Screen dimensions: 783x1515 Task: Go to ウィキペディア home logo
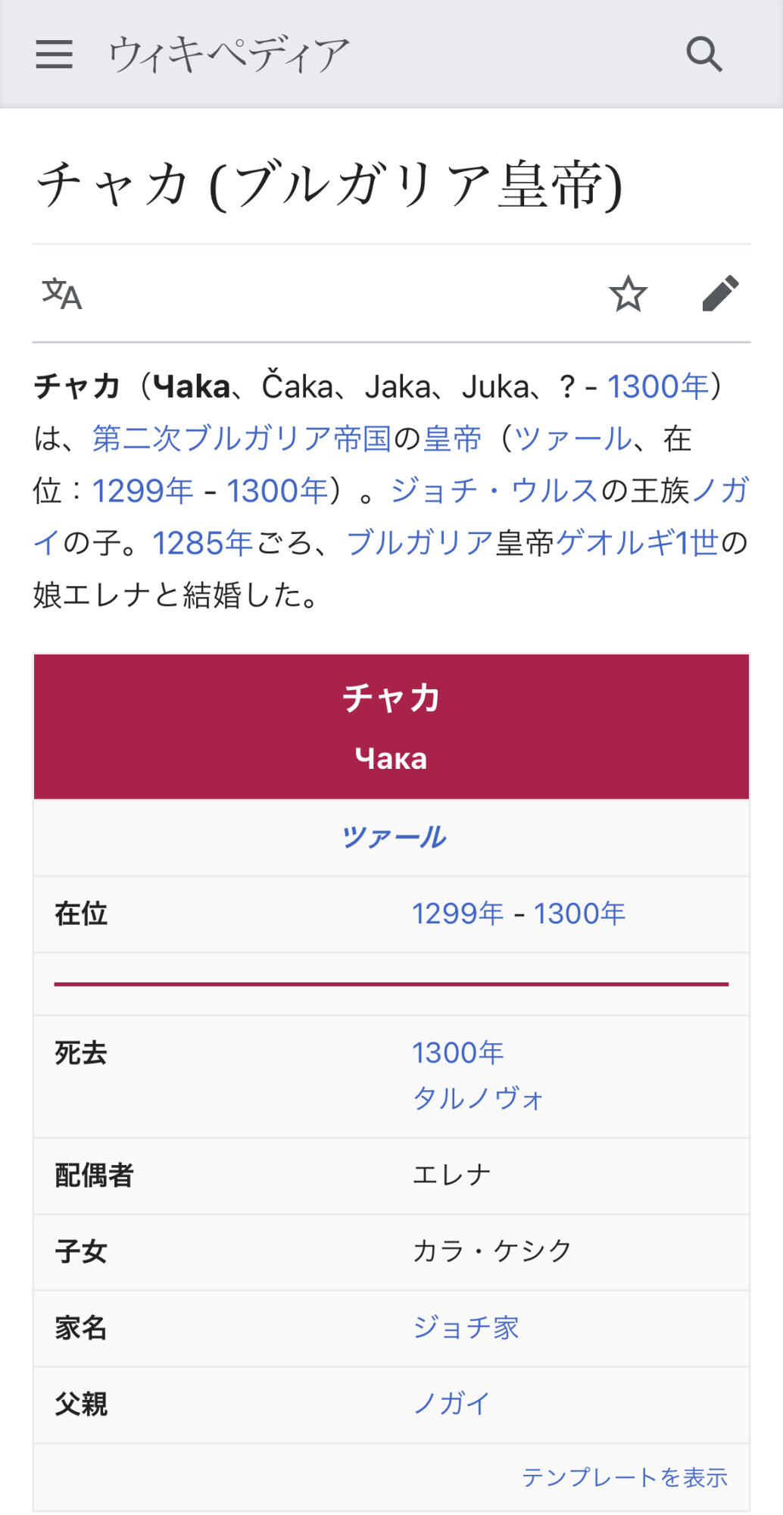click(229, 55)
